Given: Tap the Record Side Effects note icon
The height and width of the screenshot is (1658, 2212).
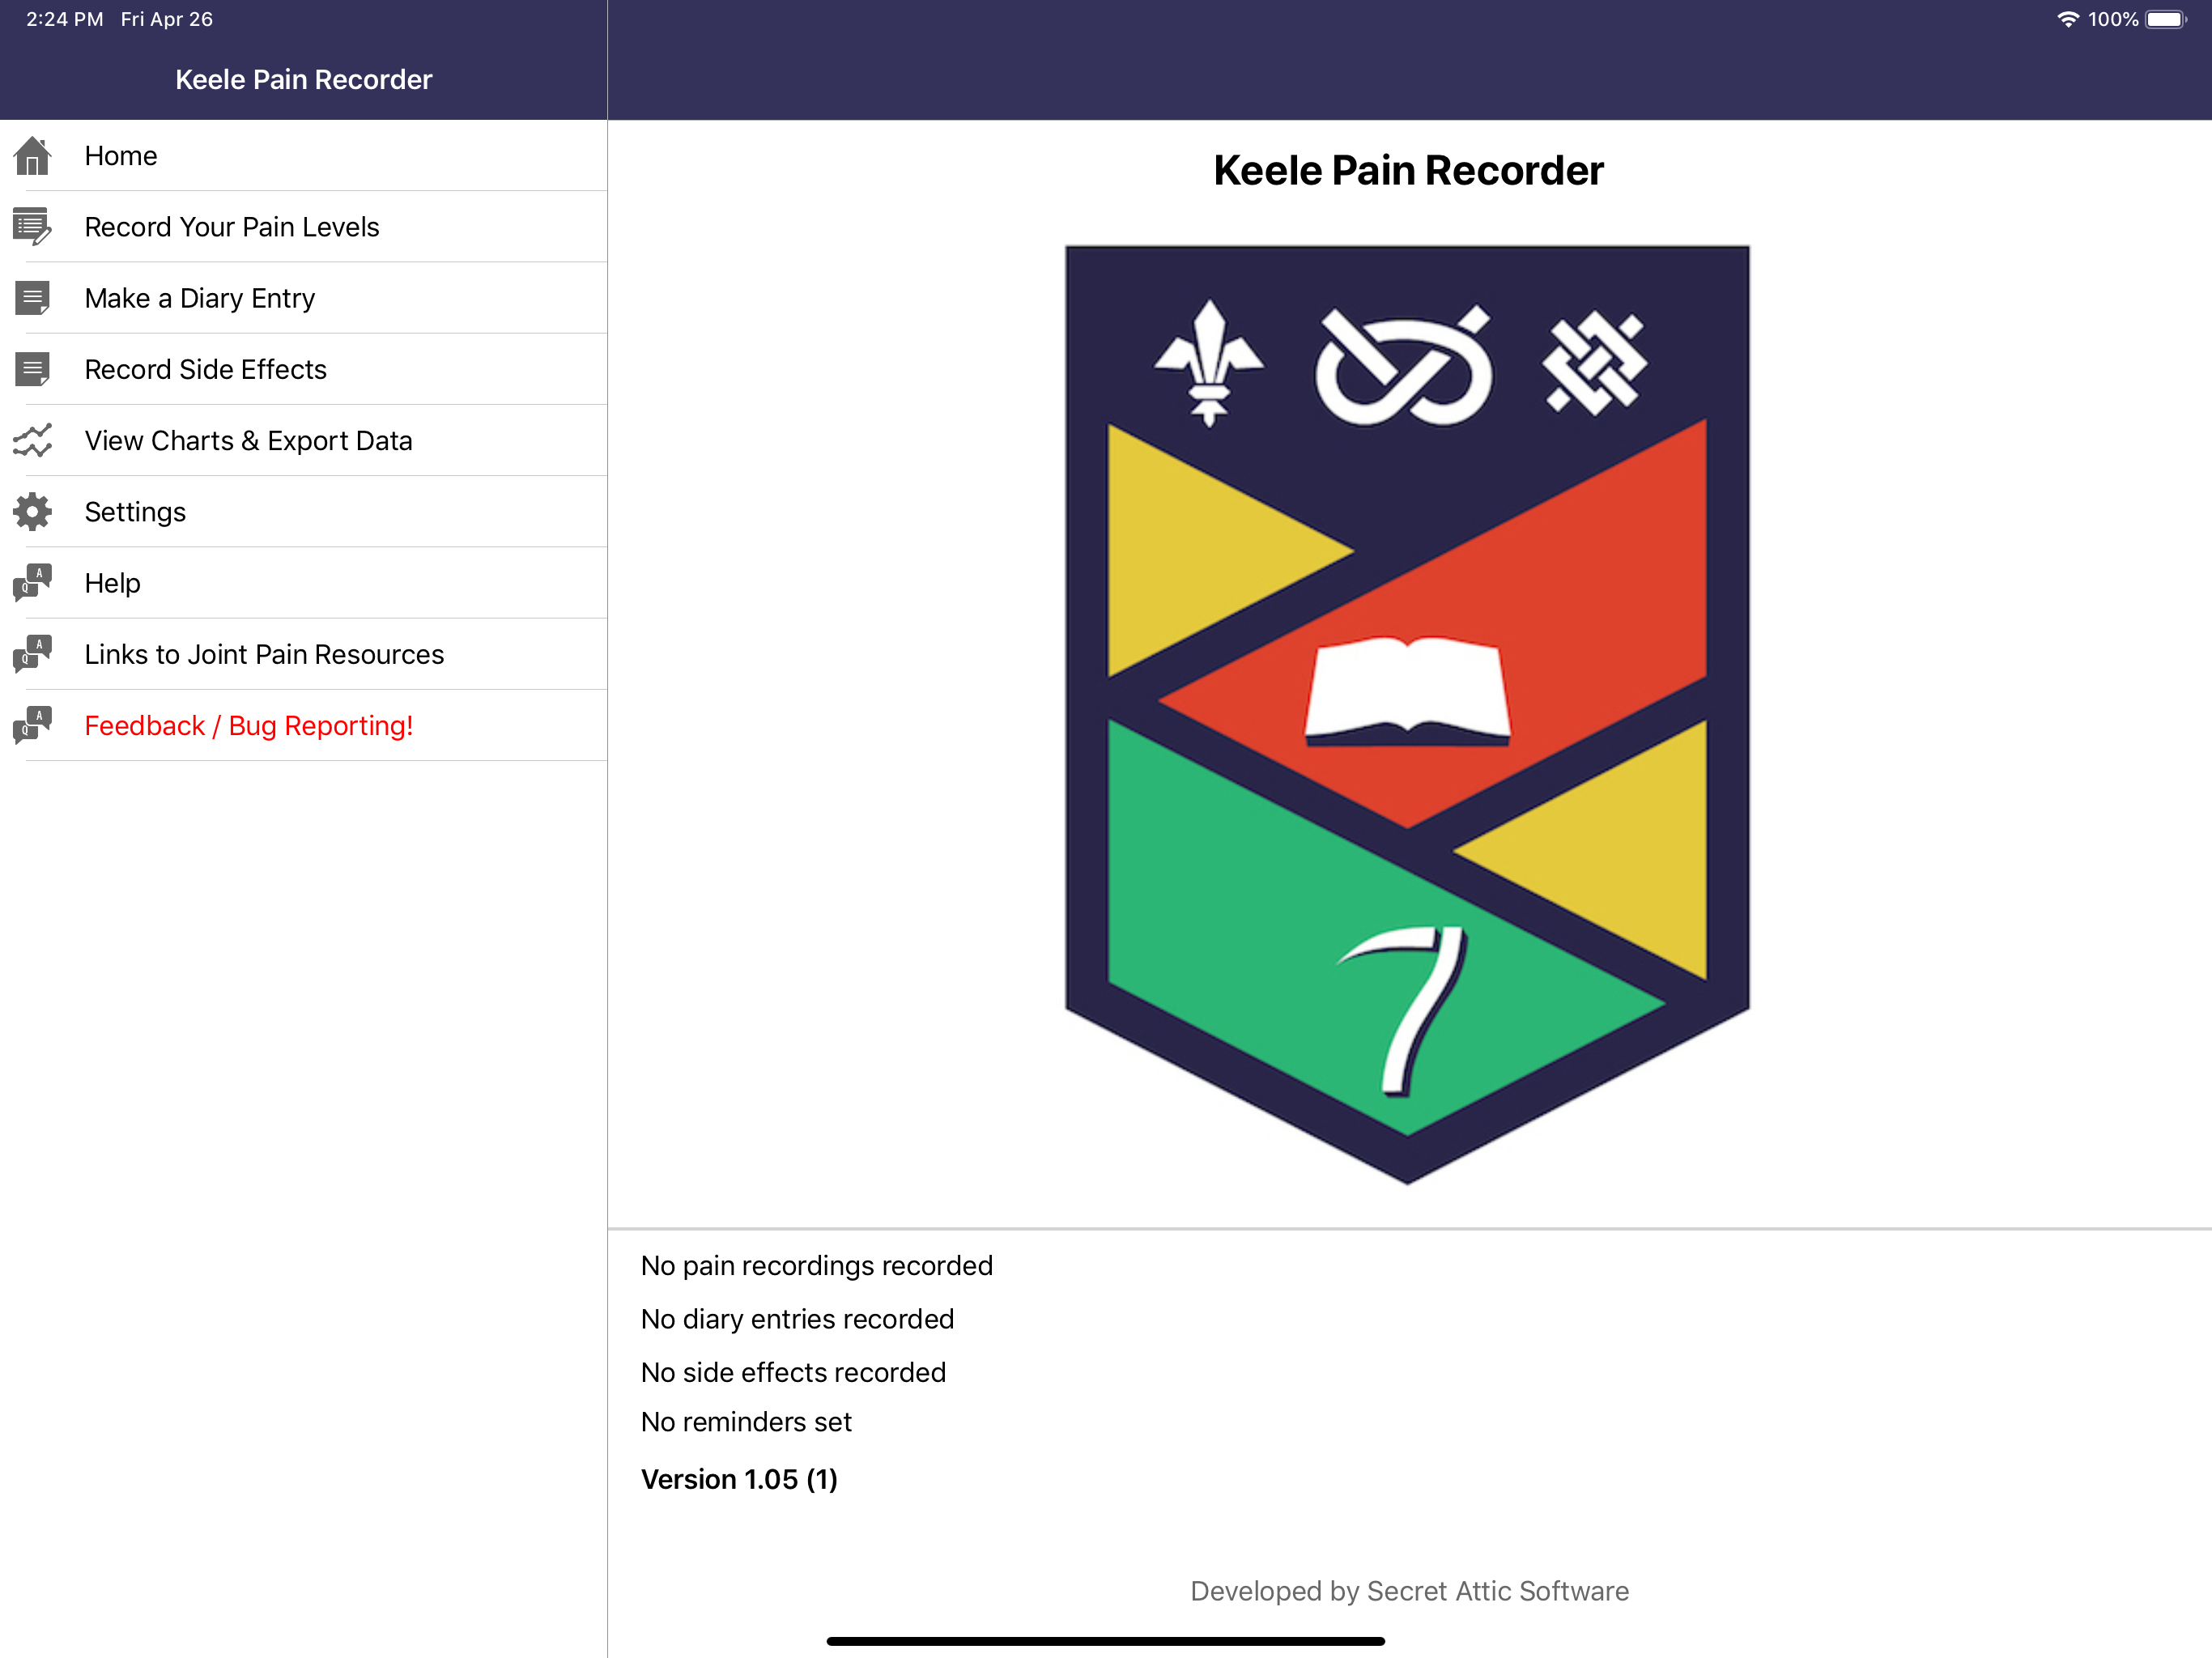Looking at the screenshot, I should [32, 369].
